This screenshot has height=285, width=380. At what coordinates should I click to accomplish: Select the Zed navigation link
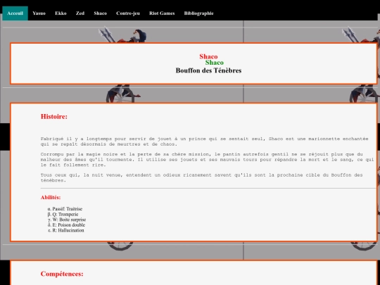point(80,13)
